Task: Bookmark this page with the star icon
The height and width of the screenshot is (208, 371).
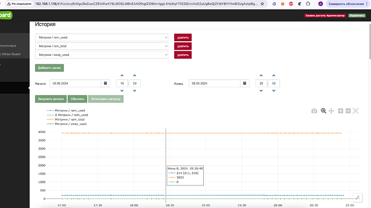Action: [262, 4]
